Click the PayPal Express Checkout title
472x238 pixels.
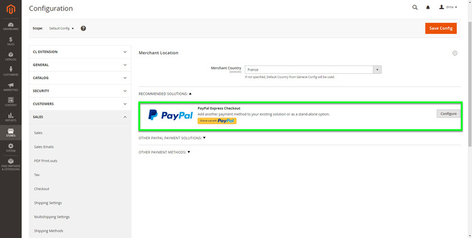[x=219, y=109]
